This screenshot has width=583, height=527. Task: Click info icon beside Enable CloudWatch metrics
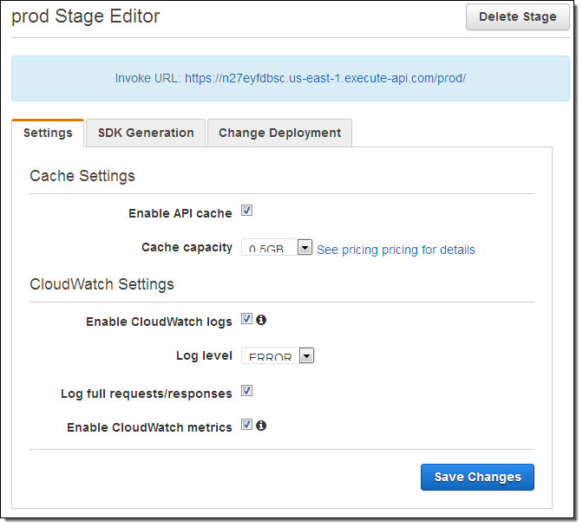pos(261,425)
